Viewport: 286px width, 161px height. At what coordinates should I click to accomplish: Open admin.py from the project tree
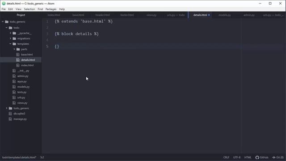[x=23, y=76]
